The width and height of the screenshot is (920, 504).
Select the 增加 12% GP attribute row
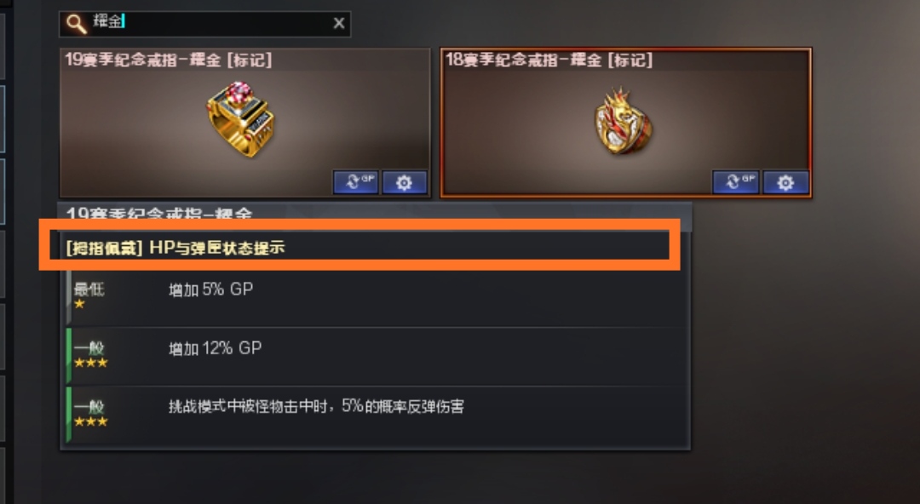pyautogui.click(x=376, y=356)
